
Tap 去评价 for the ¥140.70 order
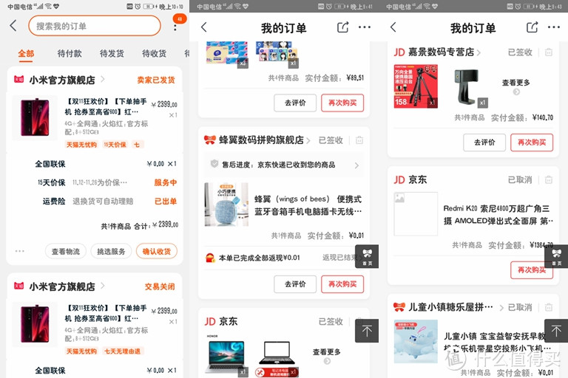[x=484, y=142]
